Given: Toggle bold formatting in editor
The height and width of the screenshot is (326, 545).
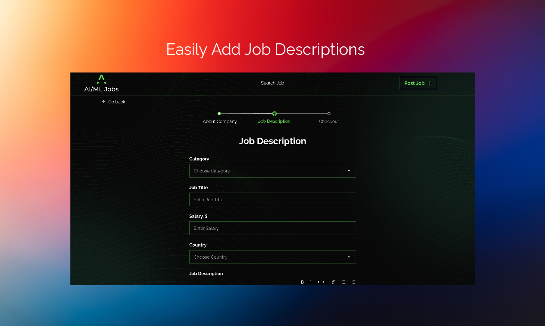Looking at the screenshot, I should [x=302, y=282].
